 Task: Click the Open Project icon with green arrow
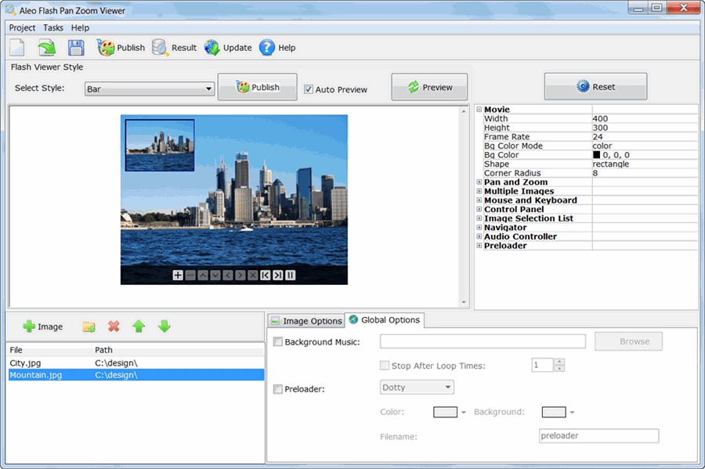coord(46,48)
